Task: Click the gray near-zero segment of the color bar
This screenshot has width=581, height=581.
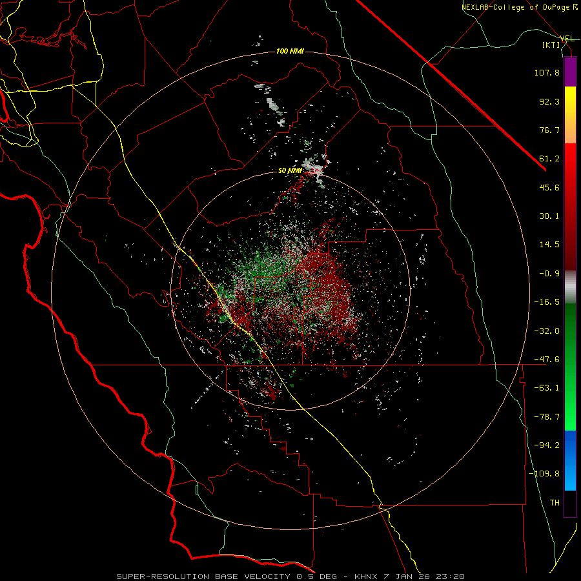Action: [x=570, y=287]
